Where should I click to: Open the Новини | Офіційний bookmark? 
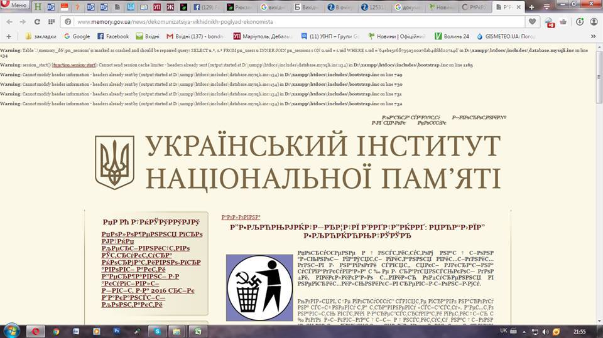[396, 36]
